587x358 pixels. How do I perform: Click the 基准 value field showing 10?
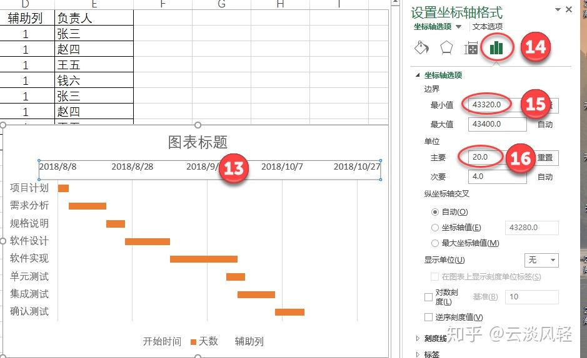point(531,297)
